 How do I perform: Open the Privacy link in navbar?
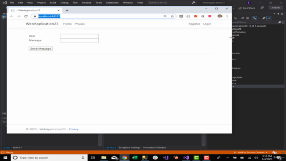[80, 24]
